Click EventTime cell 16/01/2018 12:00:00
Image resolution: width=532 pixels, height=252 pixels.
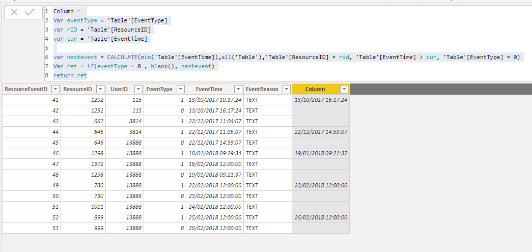click(215, 164)
